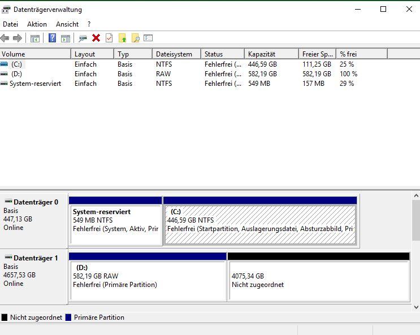This screenshot has width=420, height=335.
Task: Click the blue Help question mark icon
Action: click(x=52, y=38)
